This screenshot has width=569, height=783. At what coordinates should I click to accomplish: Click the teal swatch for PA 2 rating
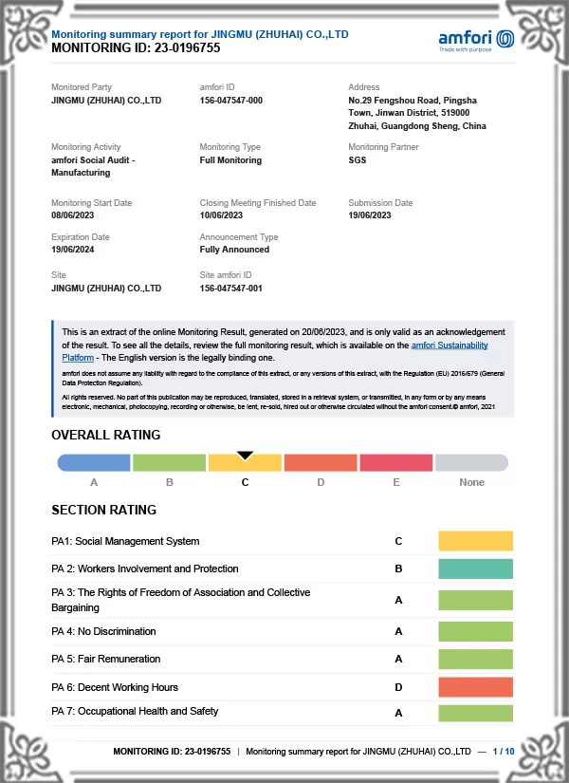click(475, 569)
